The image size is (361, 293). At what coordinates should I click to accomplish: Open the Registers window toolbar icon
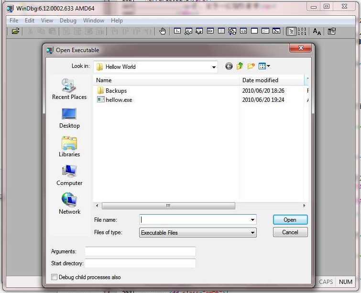pos(210,31)
